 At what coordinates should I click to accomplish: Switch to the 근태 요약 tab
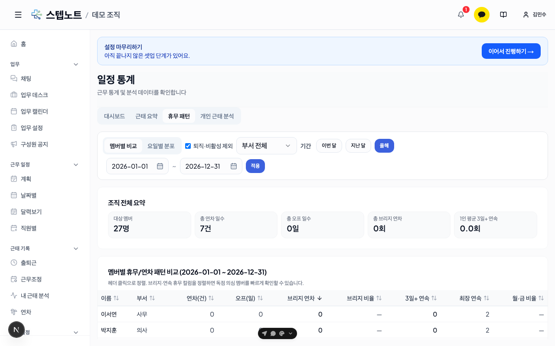pos(147,116)
